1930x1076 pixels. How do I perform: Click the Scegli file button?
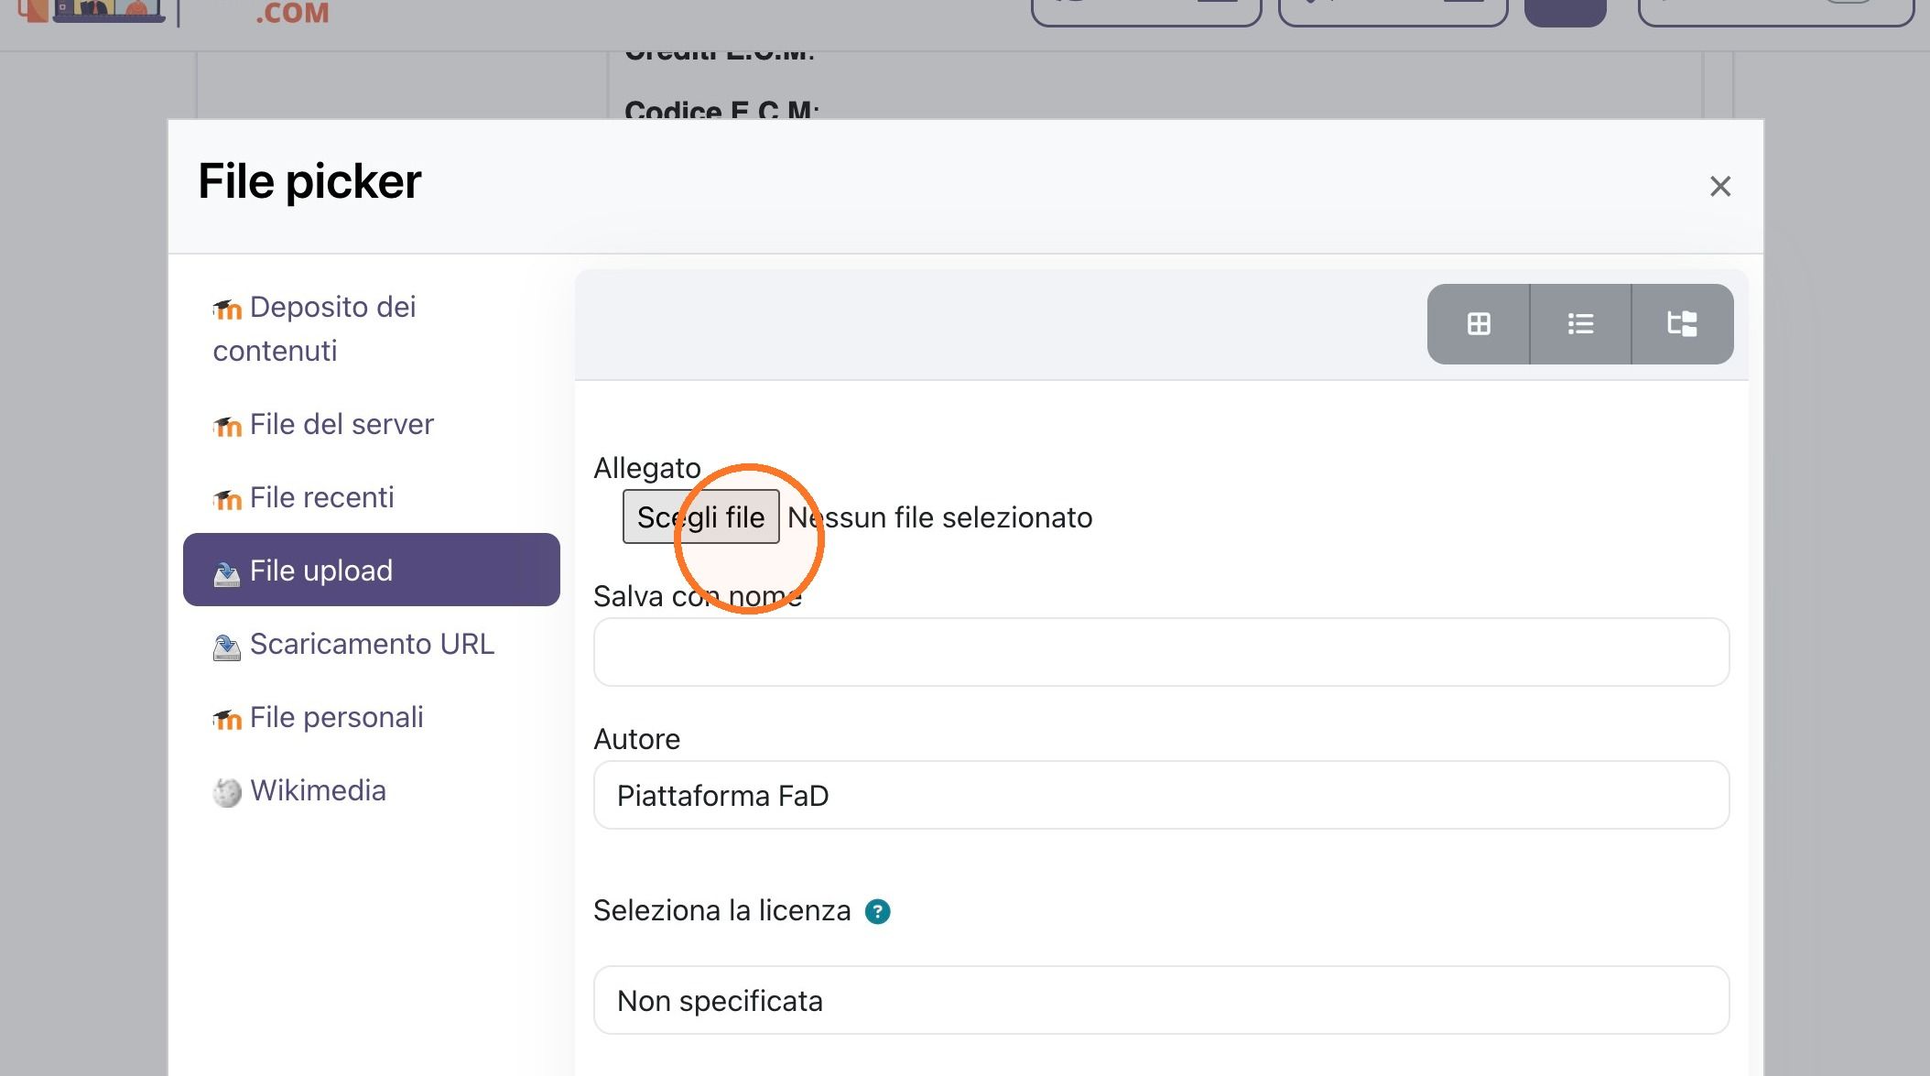701,517
